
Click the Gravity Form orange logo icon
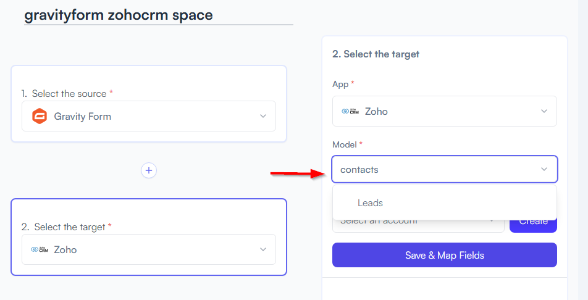[40, 116]
